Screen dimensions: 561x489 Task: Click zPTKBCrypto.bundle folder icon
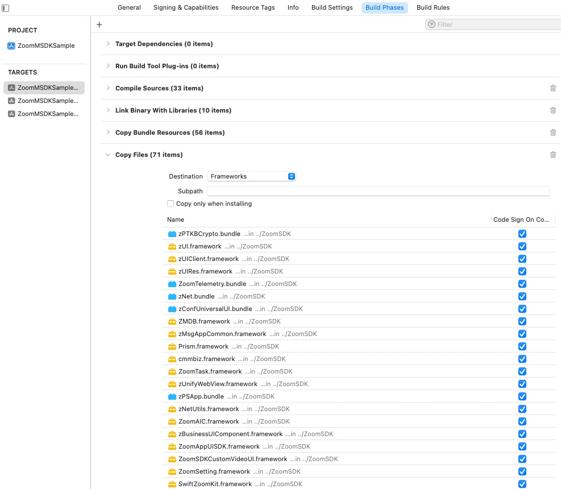172,234
